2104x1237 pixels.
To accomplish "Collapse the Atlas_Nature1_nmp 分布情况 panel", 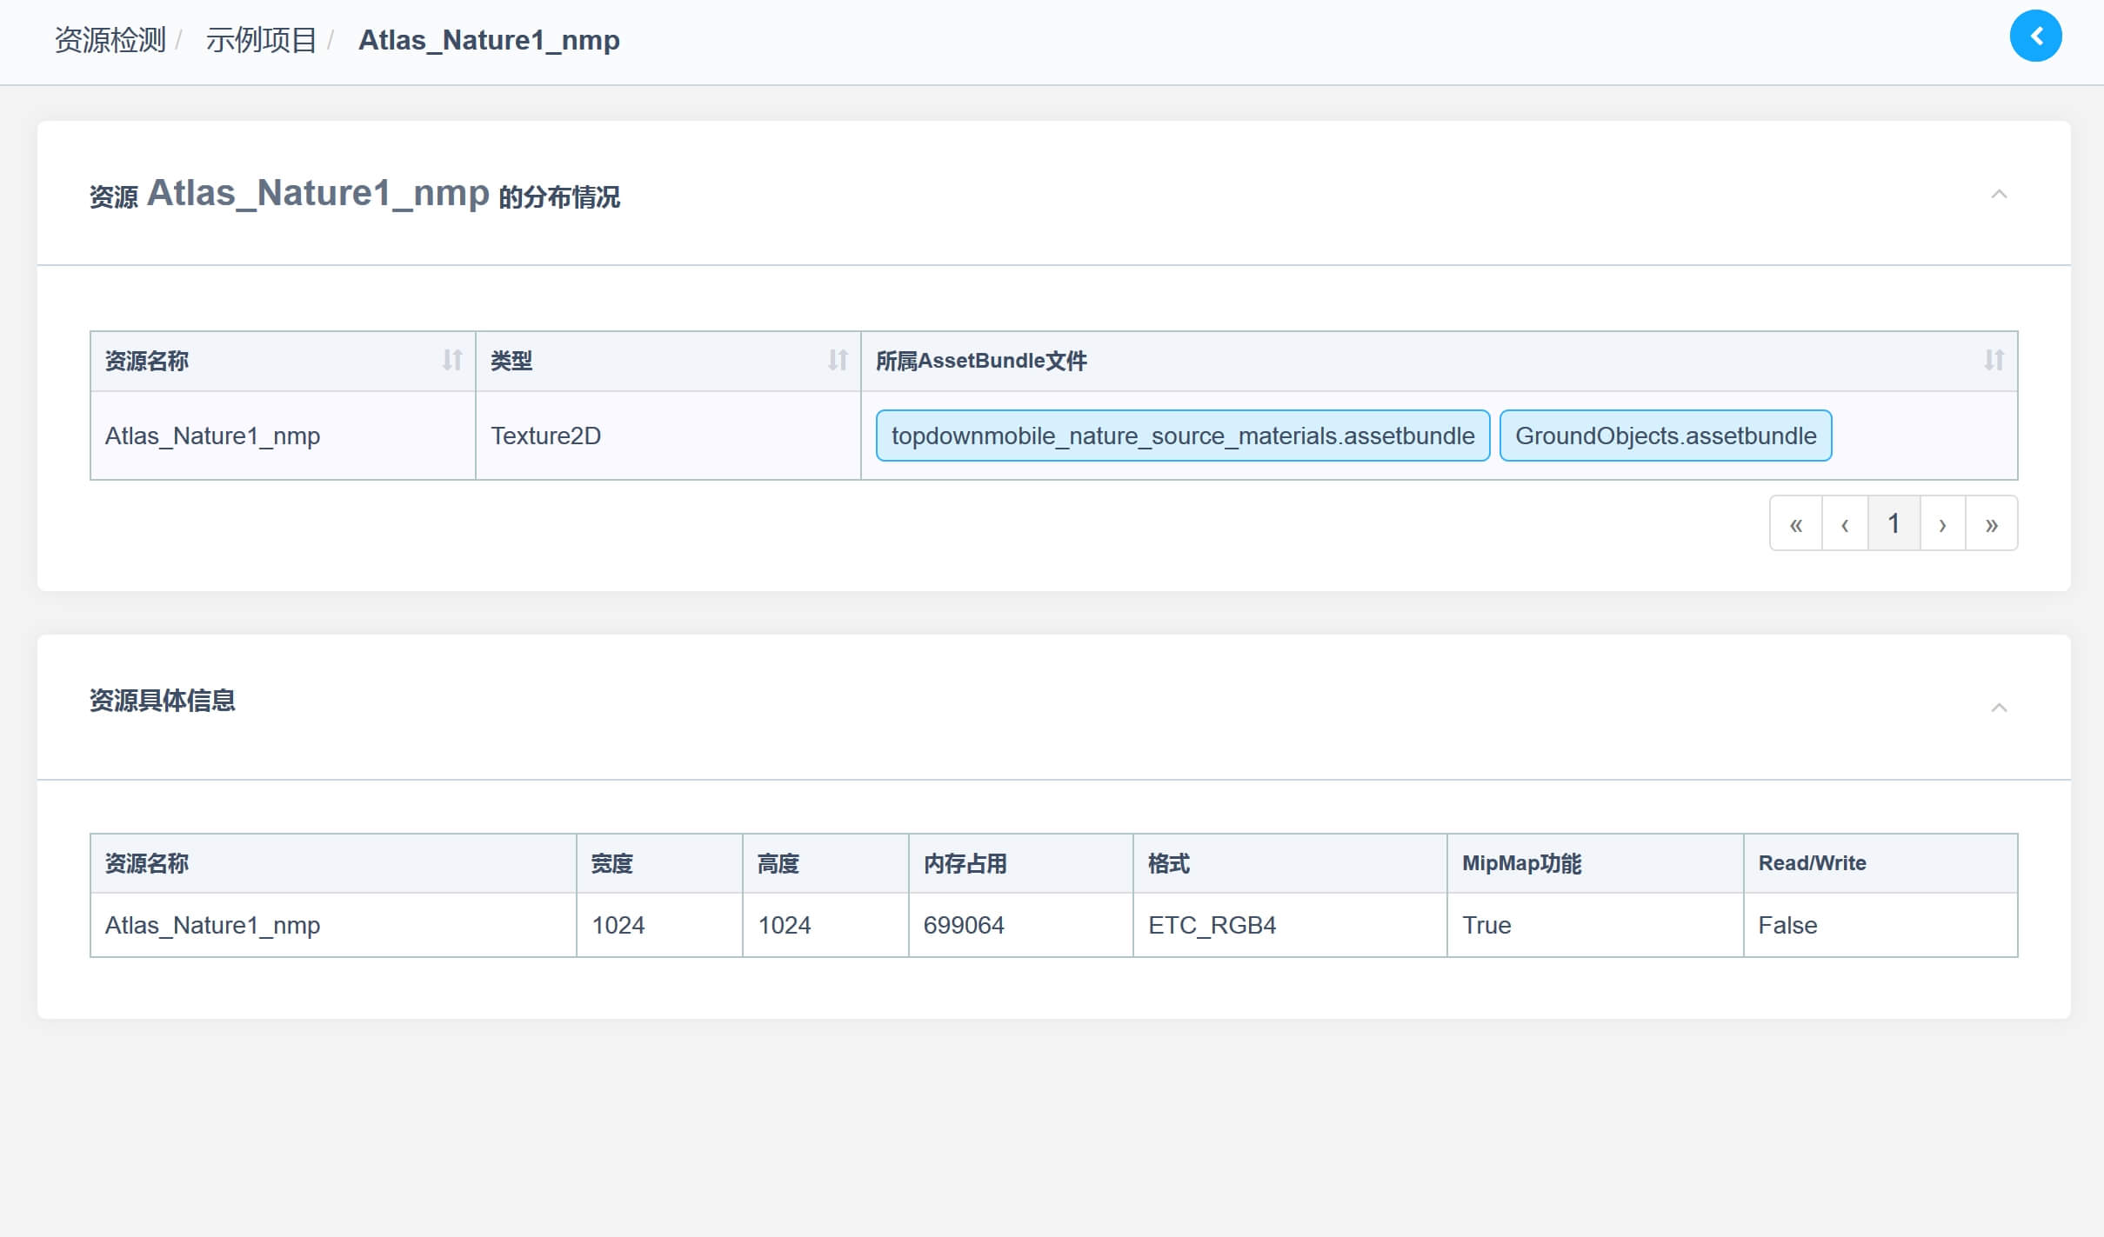I will point(1999,194).
